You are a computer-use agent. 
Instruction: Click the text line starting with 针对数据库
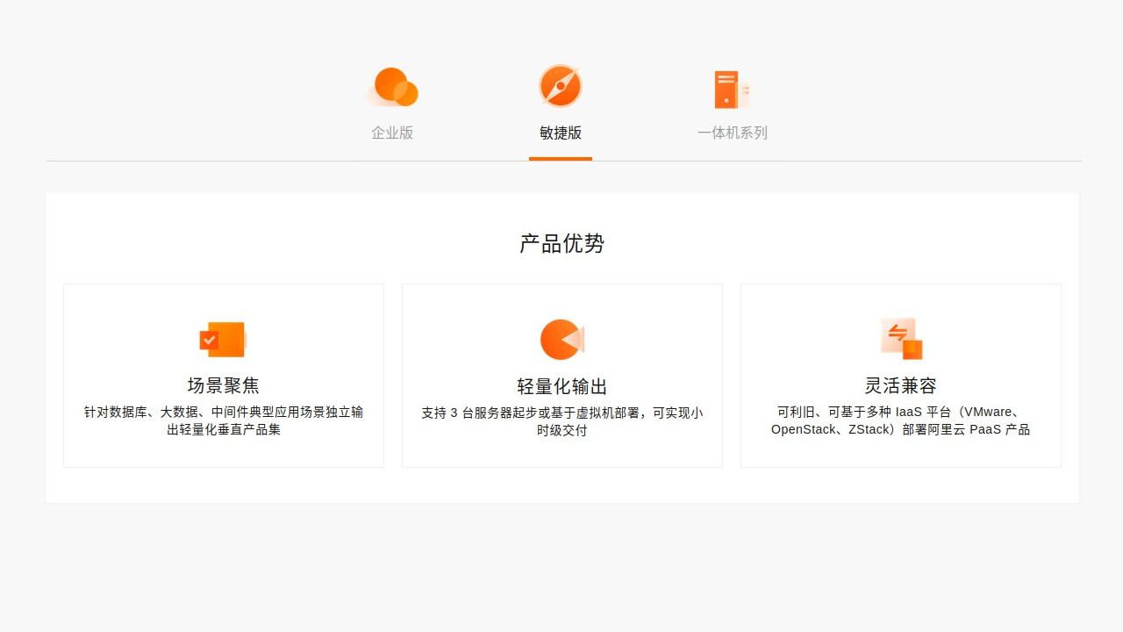[224, 412]
